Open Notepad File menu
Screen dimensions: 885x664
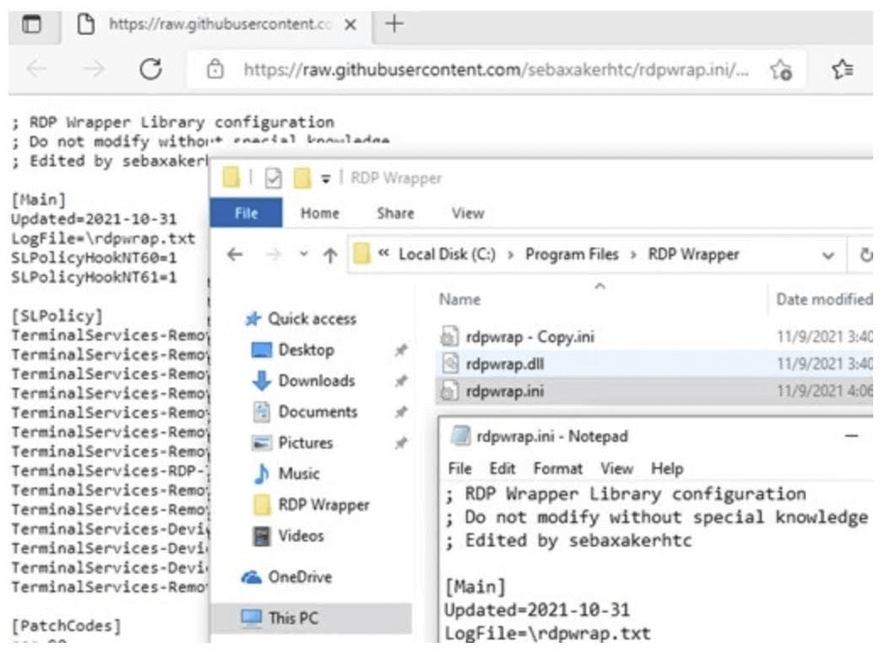click(460, 469)
